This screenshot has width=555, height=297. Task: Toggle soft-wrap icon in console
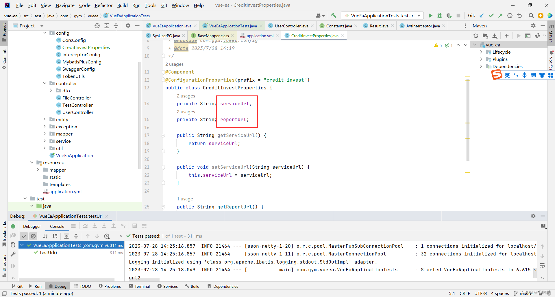542,265
